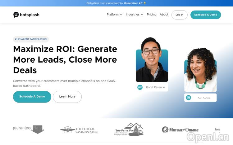This screenshot has width=233, height=145.
Task: Click The Federal Savings Bank logo
Action: tap(79, 130)
